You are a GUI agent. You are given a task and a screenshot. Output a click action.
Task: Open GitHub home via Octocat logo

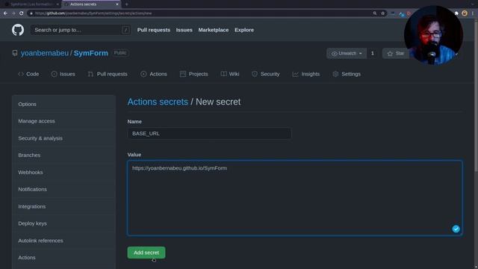click(18, 30)
